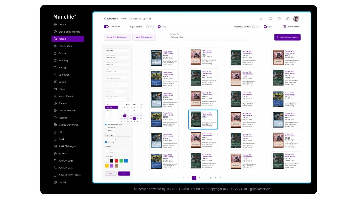
Task: Select the Audit DB Images sidebar icon
Action: pyautogui.click(x=55, y=146)
